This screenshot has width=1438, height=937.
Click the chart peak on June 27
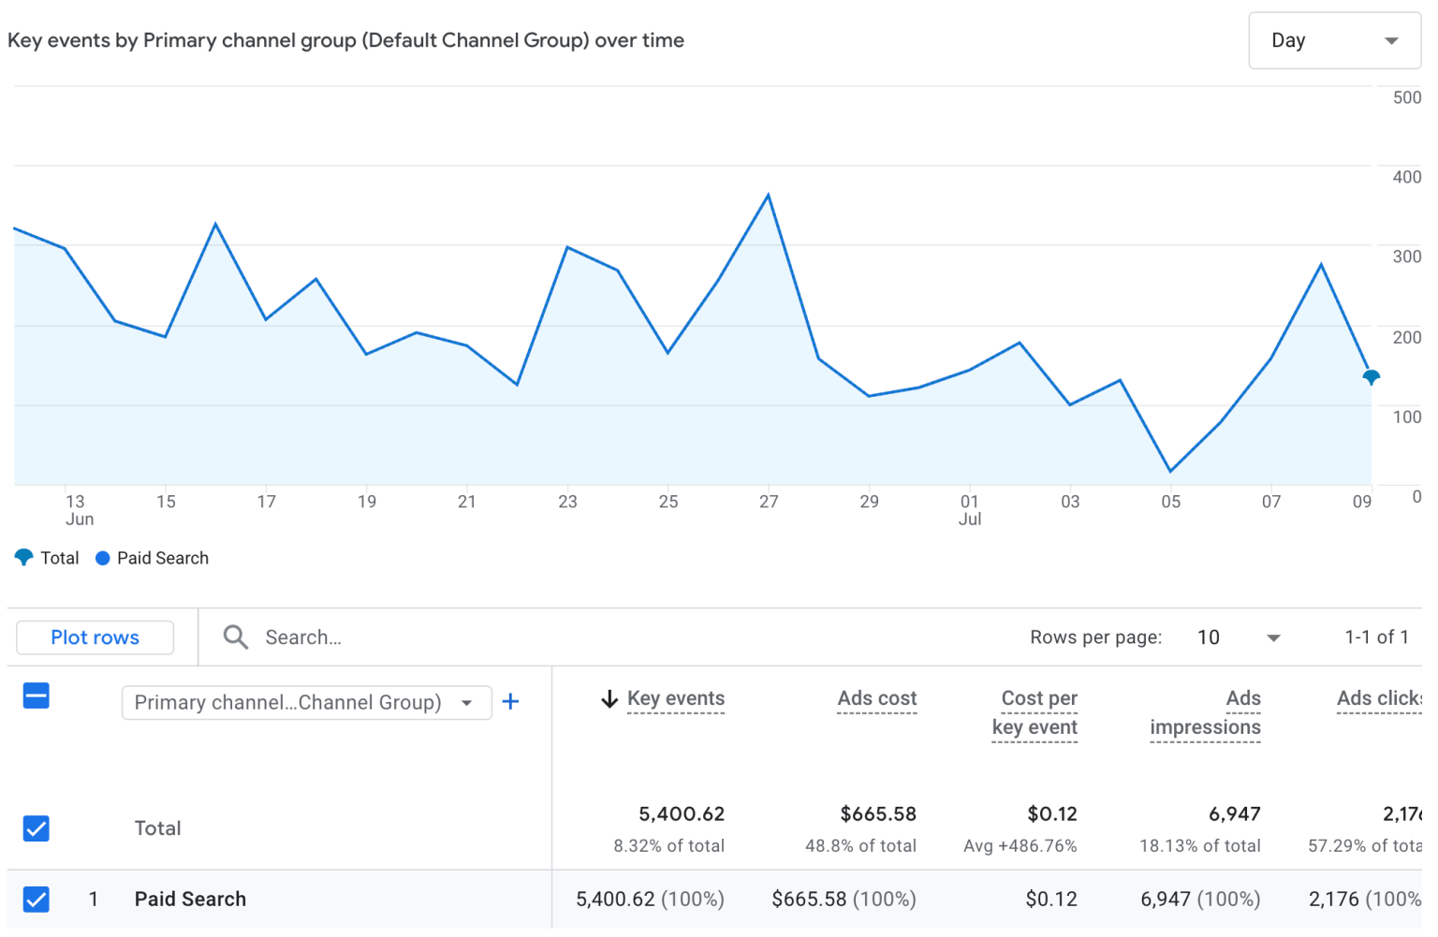(x=769, y=195)
